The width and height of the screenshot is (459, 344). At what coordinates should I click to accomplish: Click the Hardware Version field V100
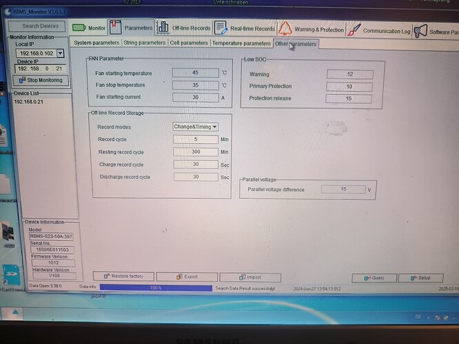click(54, 276)
